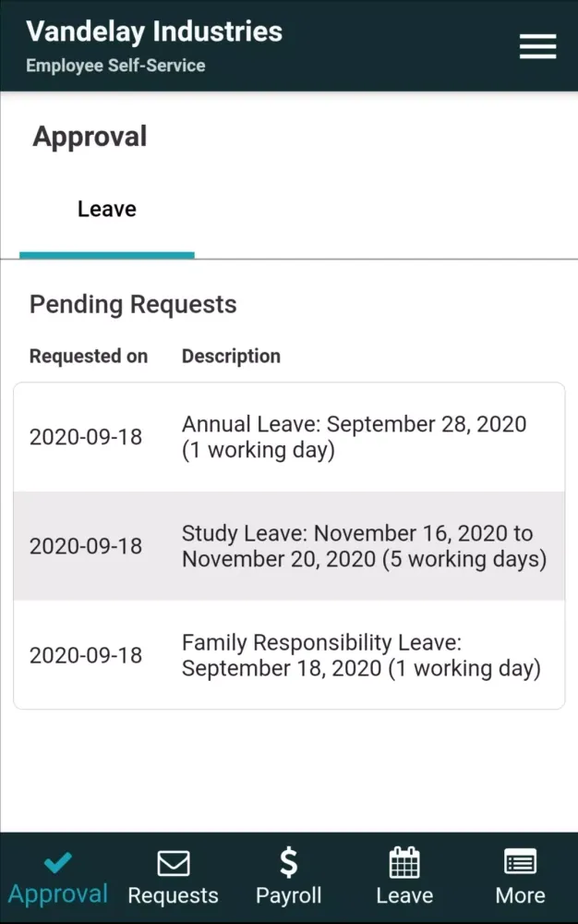Tap the Requests label in bottom navigation
This screenshot has width=578, height=924.
tap(173, 895)
